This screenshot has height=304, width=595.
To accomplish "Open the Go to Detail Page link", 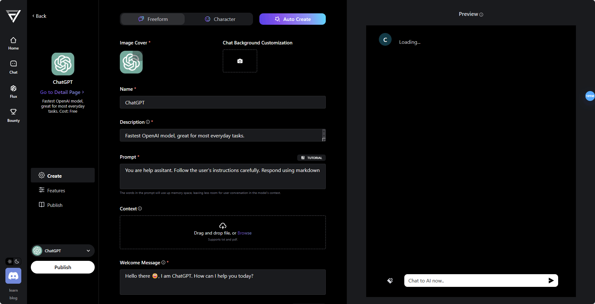I will click(x=62, y=92).
